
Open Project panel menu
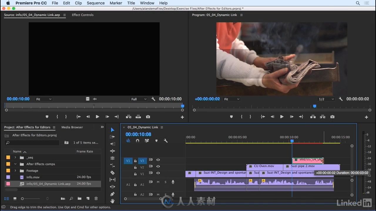[x=54, y=127]
